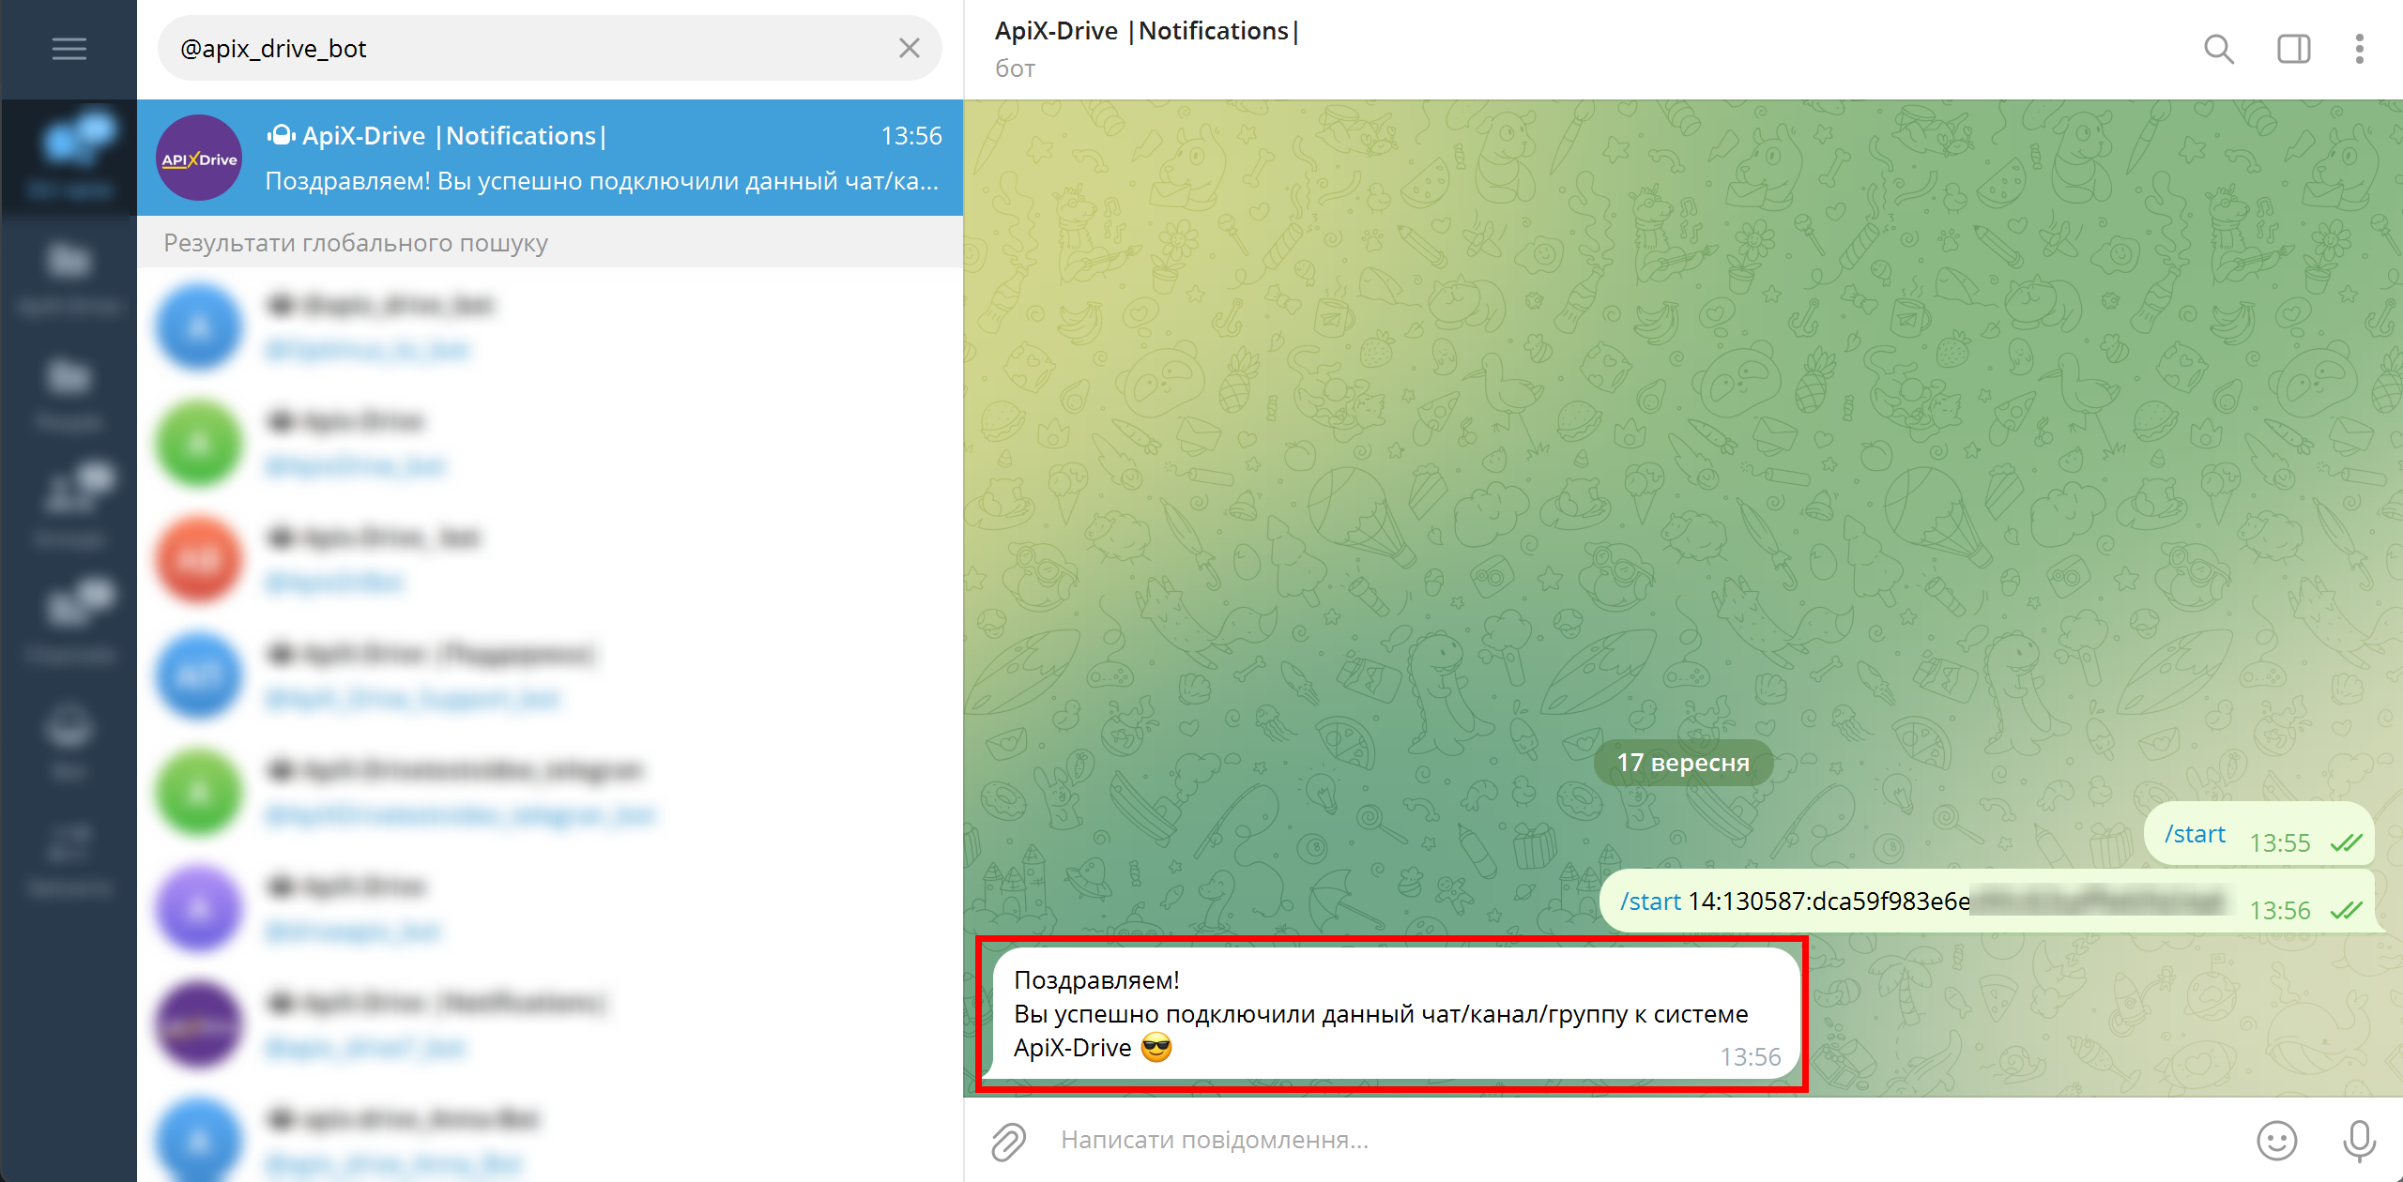2403x1182 pixels.
Task: Select the fifth sidebar folder with chat bubbles
Action: [x=69, y=623]
